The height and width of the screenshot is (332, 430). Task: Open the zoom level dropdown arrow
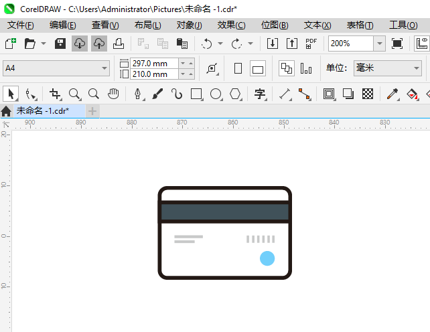tap(380, 44)
